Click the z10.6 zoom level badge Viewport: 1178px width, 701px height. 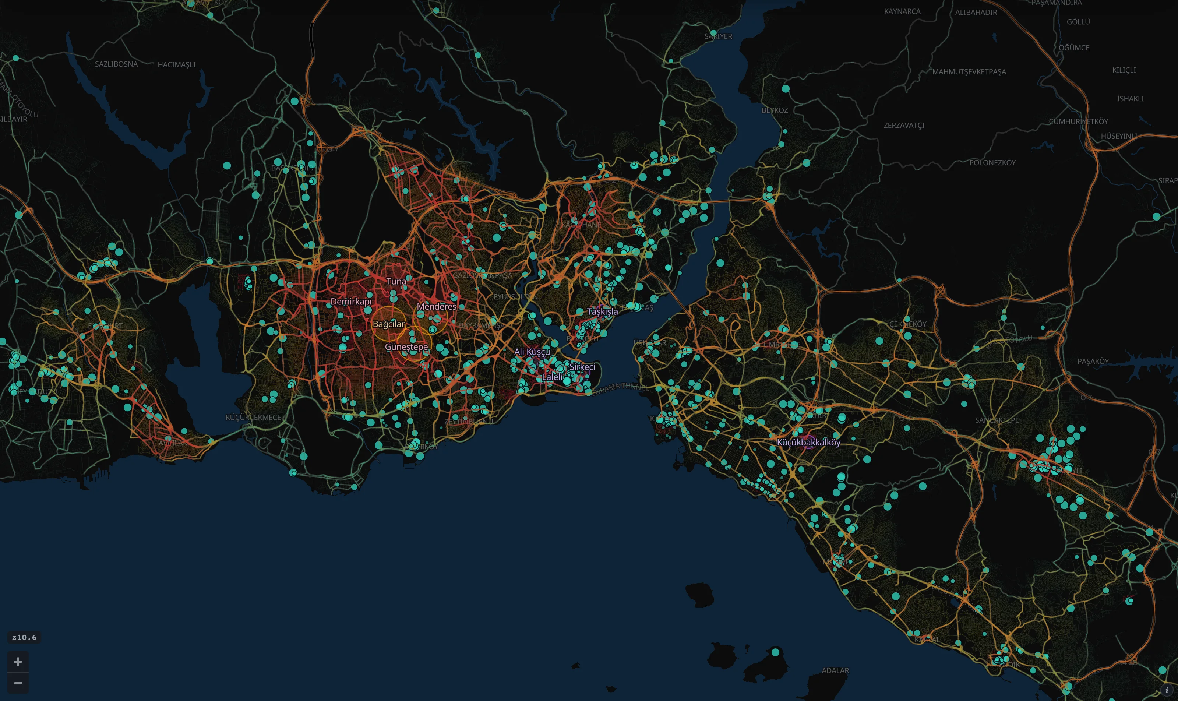(x=24, y=637)
